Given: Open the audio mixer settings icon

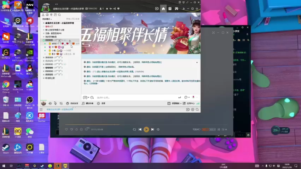Looking at the screenshot, I should pyautogui.click(x=61, y=104).
